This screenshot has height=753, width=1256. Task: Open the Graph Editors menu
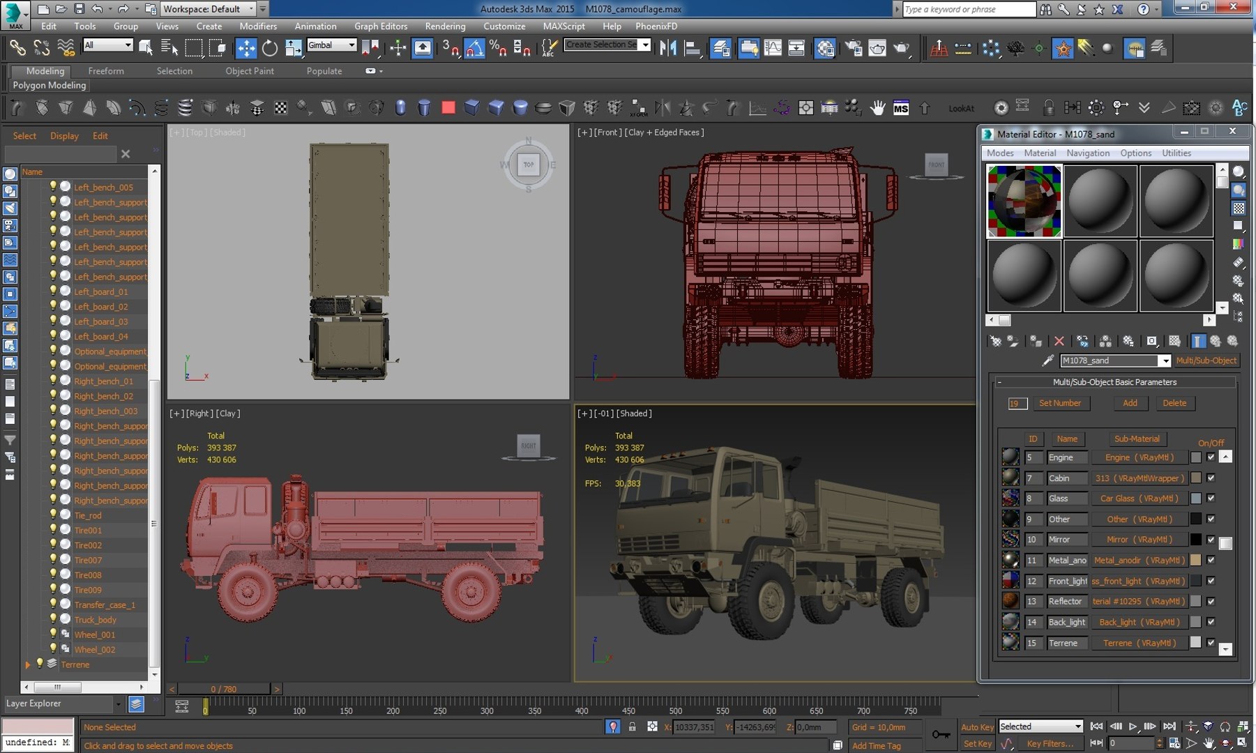(381, 26)
